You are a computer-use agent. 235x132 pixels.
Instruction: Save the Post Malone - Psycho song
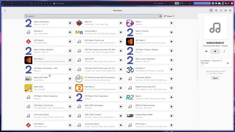point(228,63)
